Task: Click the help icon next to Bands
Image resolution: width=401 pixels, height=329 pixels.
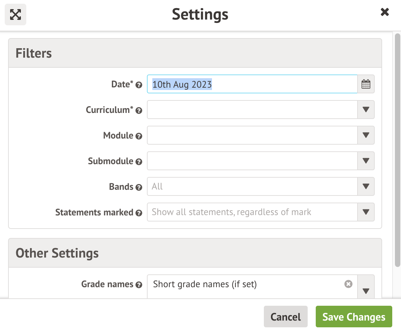Action: click(x=139, y=187)
